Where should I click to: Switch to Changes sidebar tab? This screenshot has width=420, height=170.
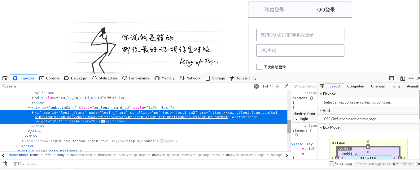(378, 86)
